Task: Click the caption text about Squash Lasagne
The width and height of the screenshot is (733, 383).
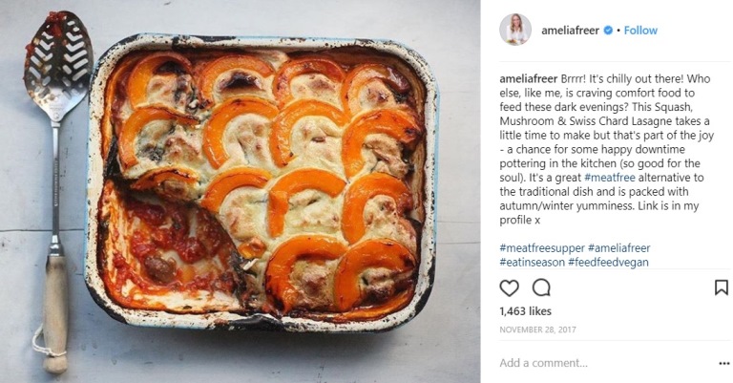Action: [x=606, y=149]
